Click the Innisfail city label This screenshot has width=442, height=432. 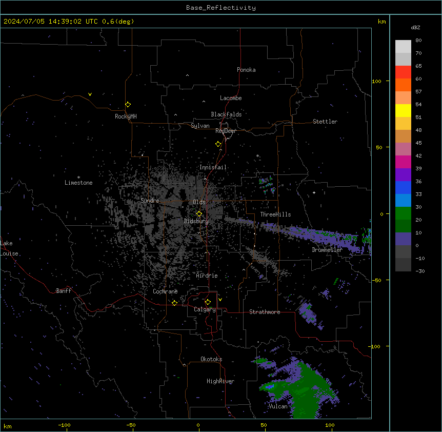[x=213, y=167]
